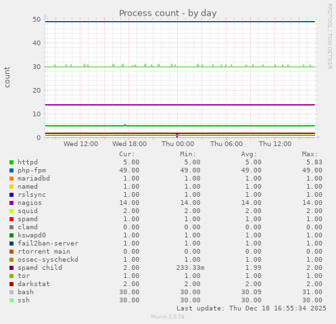Click the named yellow legend swatch
336x324 pixels.
click(11, 187)
